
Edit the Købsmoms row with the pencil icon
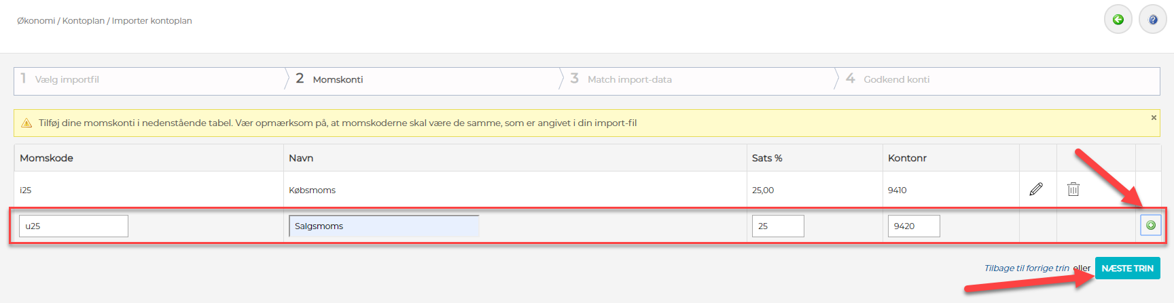click(1036, 189)
